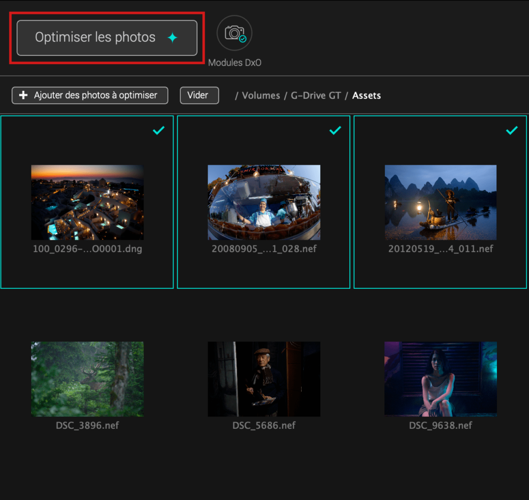
Task: Select the DSC_9638.nef neon portrait thumbnail
Action: point(441,379)
